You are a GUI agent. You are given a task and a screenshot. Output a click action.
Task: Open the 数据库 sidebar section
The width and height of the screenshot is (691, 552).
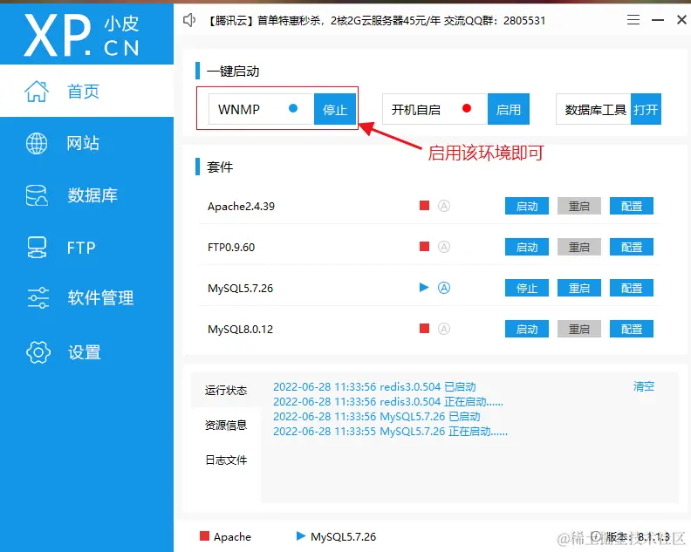pyautogui.click(x=87, y=195)
